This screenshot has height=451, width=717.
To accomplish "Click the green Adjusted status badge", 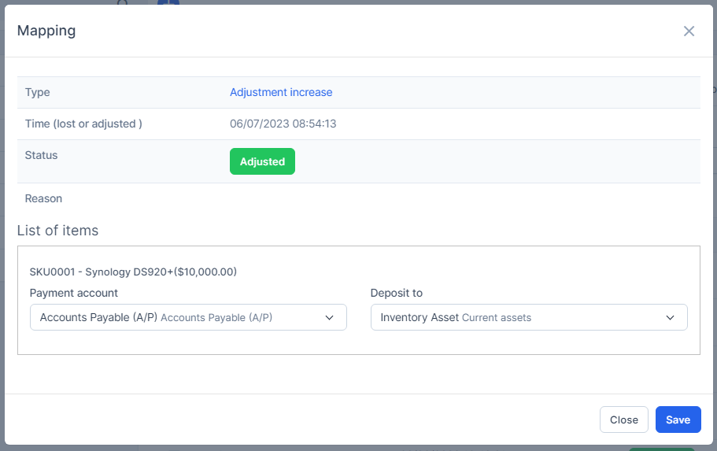I will (262, 161).
